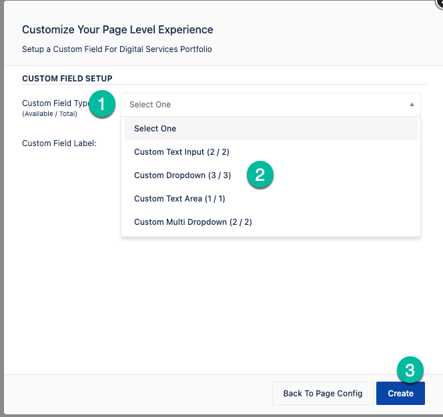The image size is (443, 417).
Task: Pick Custom Text Area (1 / 1)
Action: (271, 199)
